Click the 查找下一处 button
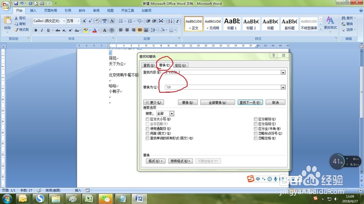 250,102
